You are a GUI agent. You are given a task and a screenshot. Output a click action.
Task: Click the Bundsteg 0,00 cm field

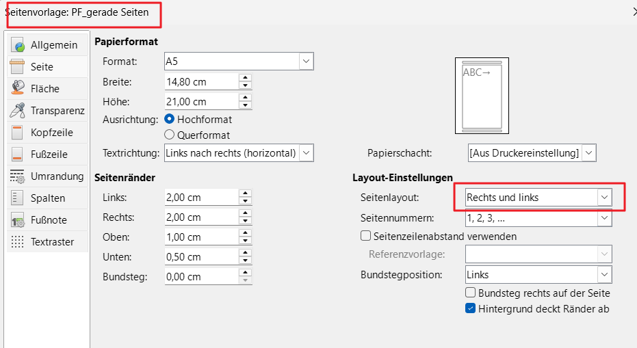(201, 277)
